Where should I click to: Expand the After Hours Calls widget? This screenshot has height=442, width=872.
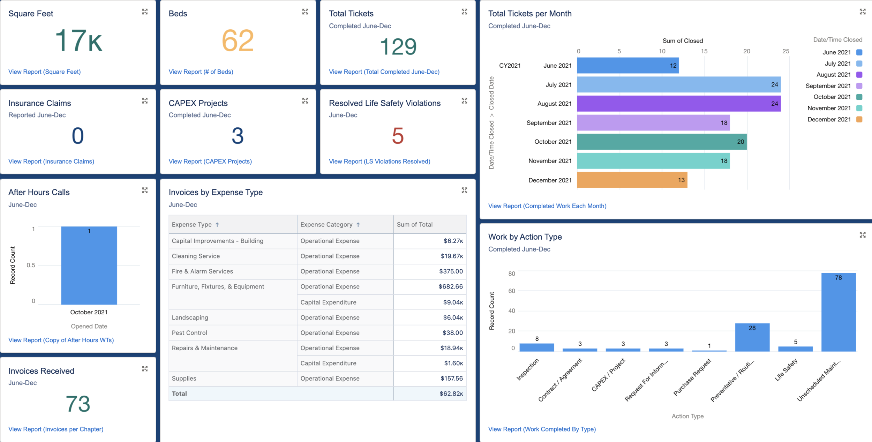[x=145, y=190]
